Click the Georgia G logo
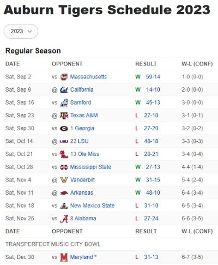This screenshot has width=218, height=265. pyautogui.click(x=64, y=129)
